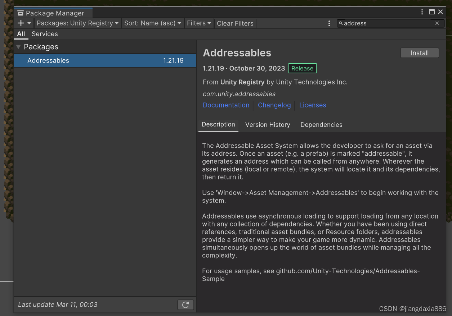This screenshot has height=316, width=452.
Task: Open the toolbar three-dot advanced menu
Action: pos(329,23)
